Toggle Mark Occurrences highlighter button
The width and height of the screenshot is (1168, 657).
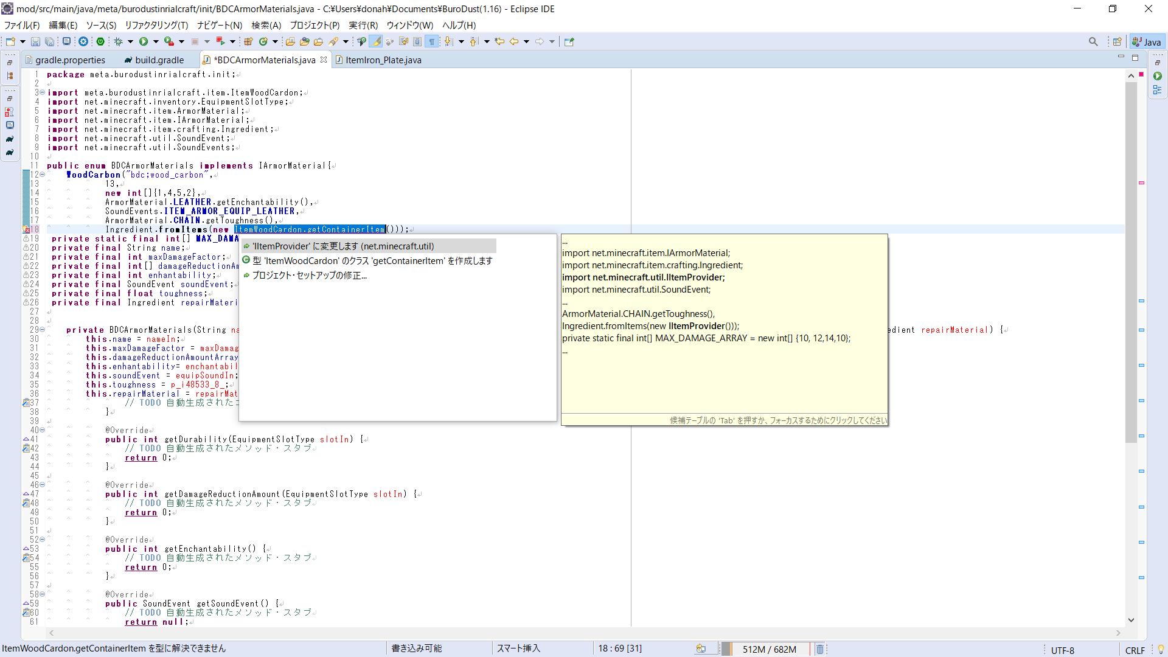(376, 42)
